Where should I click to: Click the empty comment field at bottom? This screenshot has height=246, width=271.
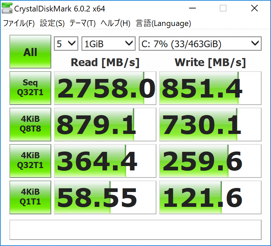coord(135,230)
